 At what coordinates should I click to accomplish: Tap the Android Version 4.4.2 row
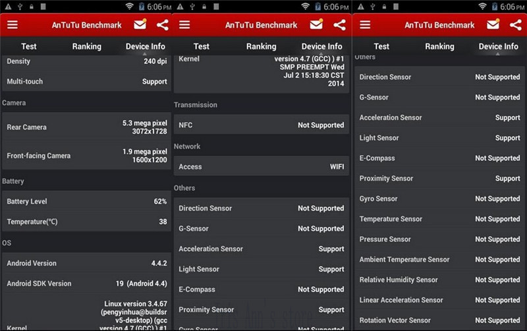[x=86, y=263]
